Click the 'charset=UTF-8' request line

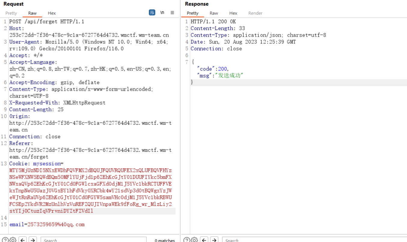pos(29,96)
